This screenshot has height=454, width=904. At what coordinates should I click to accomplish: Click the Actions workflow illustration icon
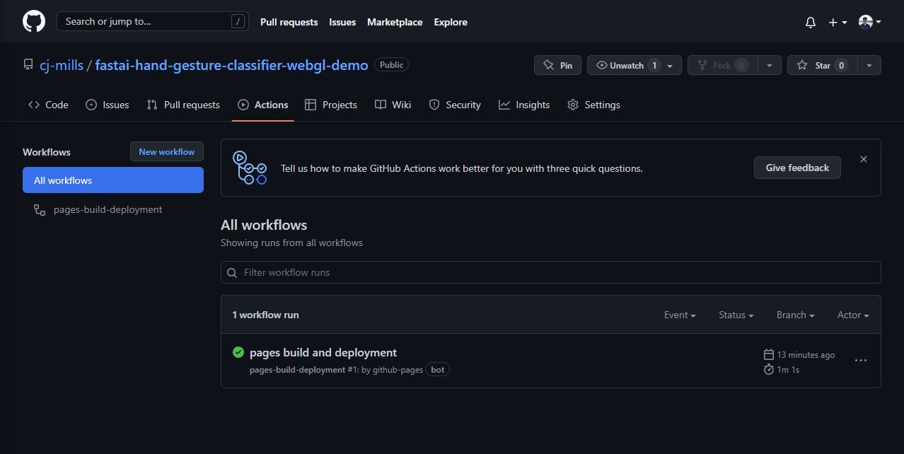(x=250, y=168)
